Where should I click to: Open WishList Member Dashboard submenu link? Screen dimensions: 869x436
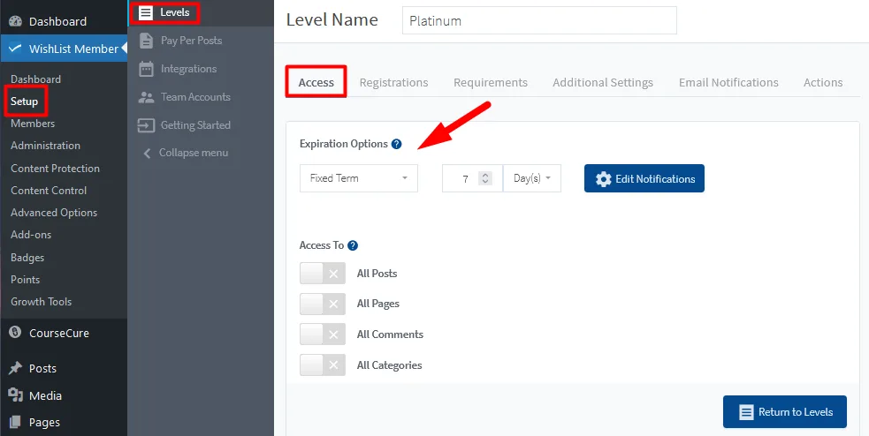[x=36, y=79]
